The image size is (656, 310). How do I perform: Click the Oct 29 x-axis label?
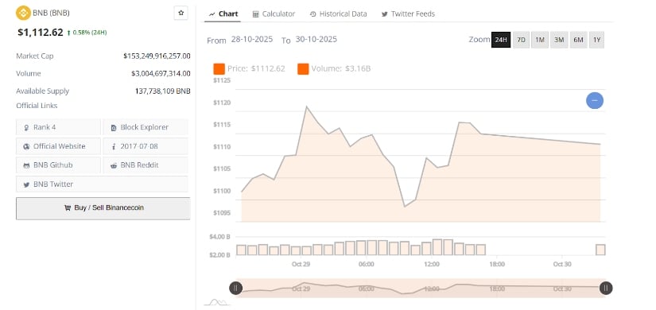point(301,265)
